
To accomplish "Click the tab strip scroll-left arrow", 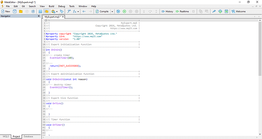I will click(x=255, y=17).
